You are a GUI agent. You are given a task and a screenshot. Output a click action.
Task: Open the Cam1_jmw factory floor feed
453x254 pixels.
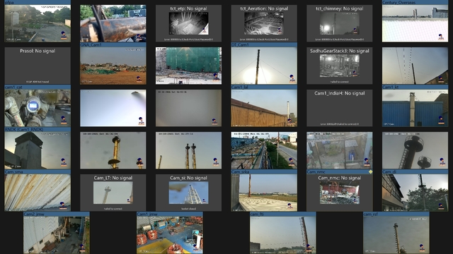click(170, 235)
